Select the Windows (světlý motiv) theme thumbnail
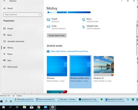The width and height of the screenshot is (138, 110). point(80,66)
